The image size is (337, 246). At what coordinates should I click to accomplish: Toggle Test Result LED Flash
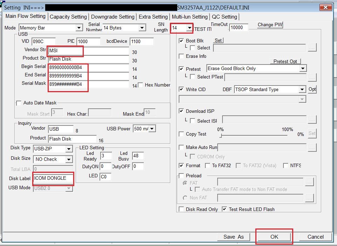click(223, 209)
